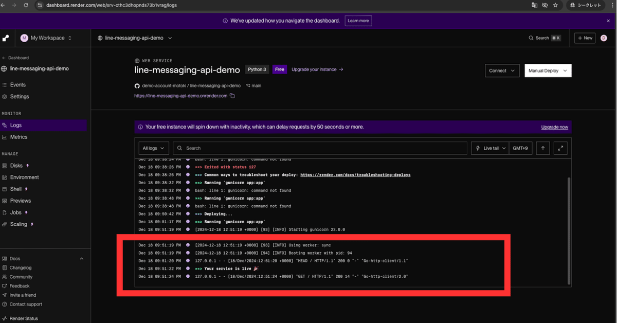617x323 pixels.
Task: Open Jobs in the sidebar
Action: (x=15, y=212)
